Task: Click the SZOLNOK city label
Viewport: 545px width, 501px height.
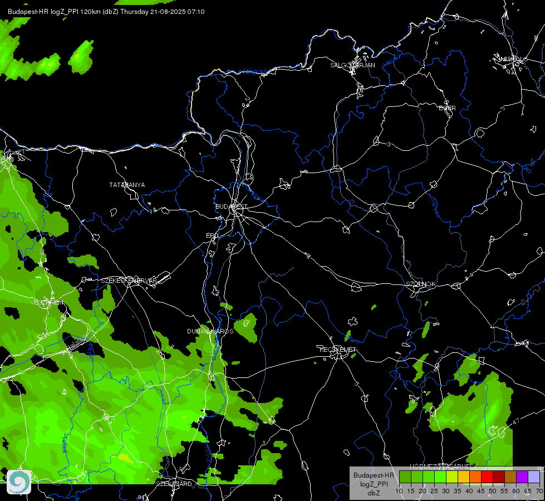Action: coord(421,284)
